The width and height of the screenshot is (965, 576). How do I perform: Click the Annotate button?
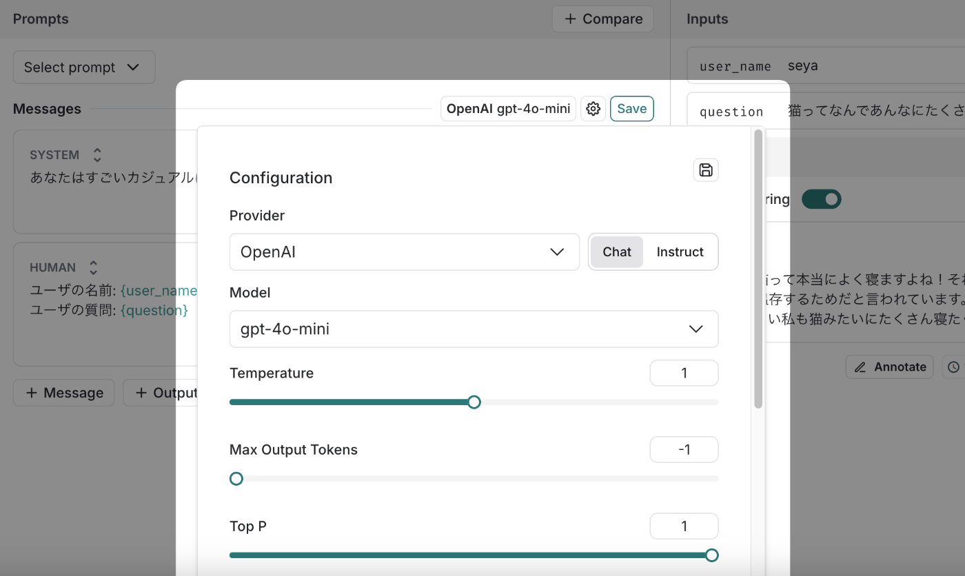click(890, 367)
